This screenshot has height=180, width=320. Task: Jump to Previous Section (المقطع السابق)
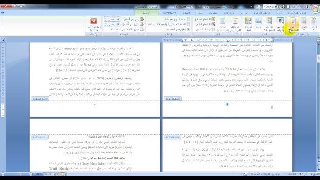pos(204,19)
